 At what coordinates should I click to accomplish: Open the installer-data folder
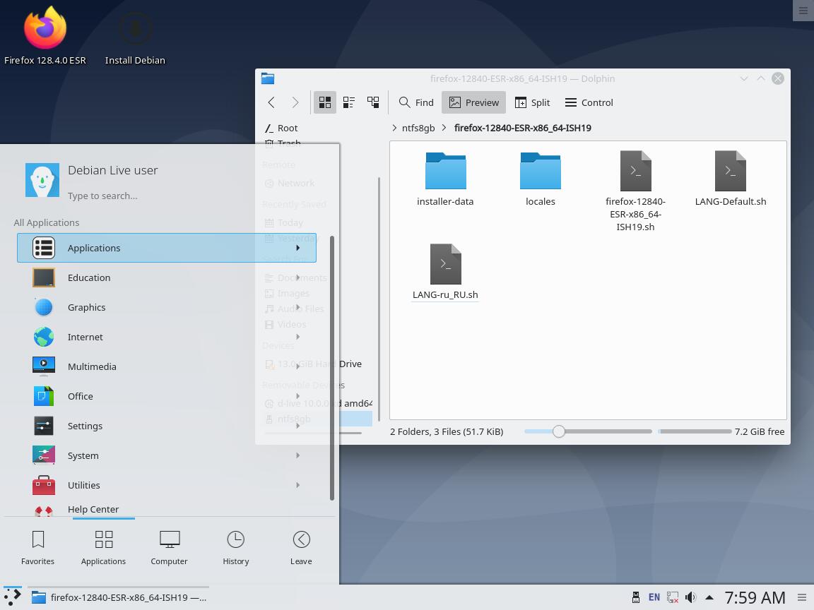tap(445, 179)
